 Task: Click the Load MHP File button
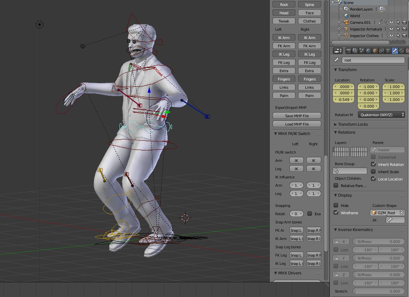pos(297,124)
